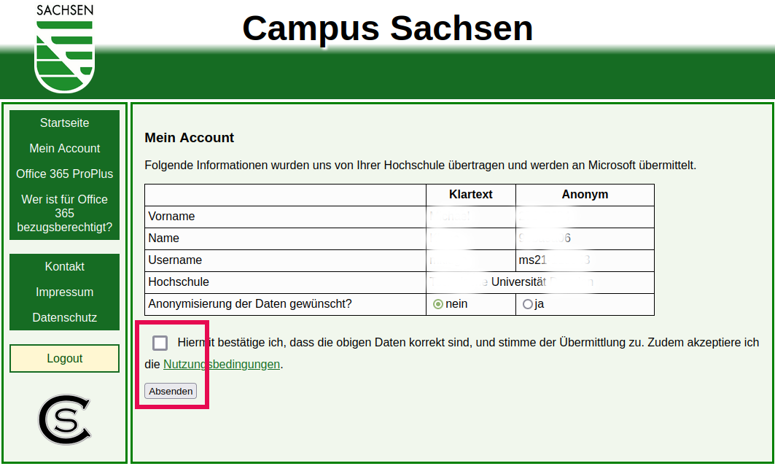Click the Campus Sachsen CS logo in the sidebar
The width and height of the screenshot is (775, 466).
tap(65, 419)
